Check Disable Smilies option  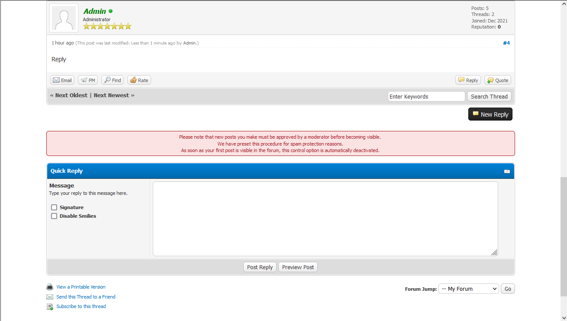point(54,216)
